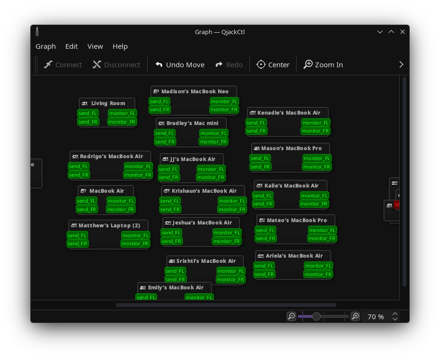Click the JACK icon on Mateo's MacBook Pro

[x=262, y=220]
